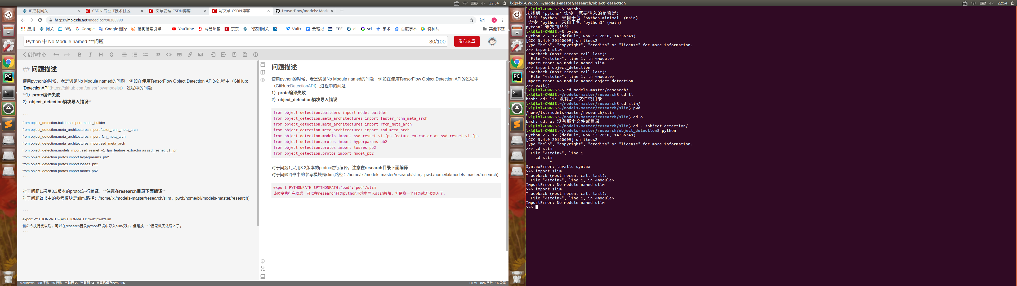
Task: Open editor help question-mark icon
Action: [255, 55]
